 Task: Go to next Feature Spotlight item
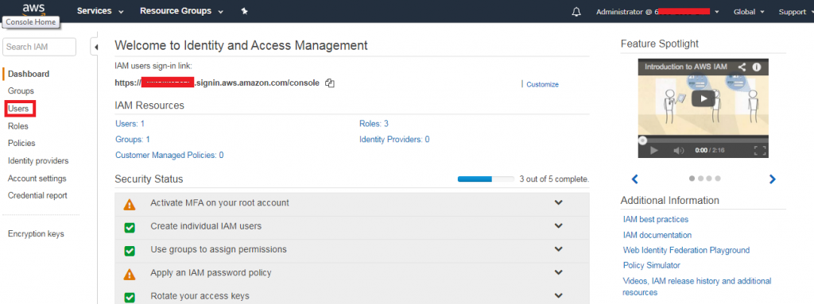click(772, 179)
